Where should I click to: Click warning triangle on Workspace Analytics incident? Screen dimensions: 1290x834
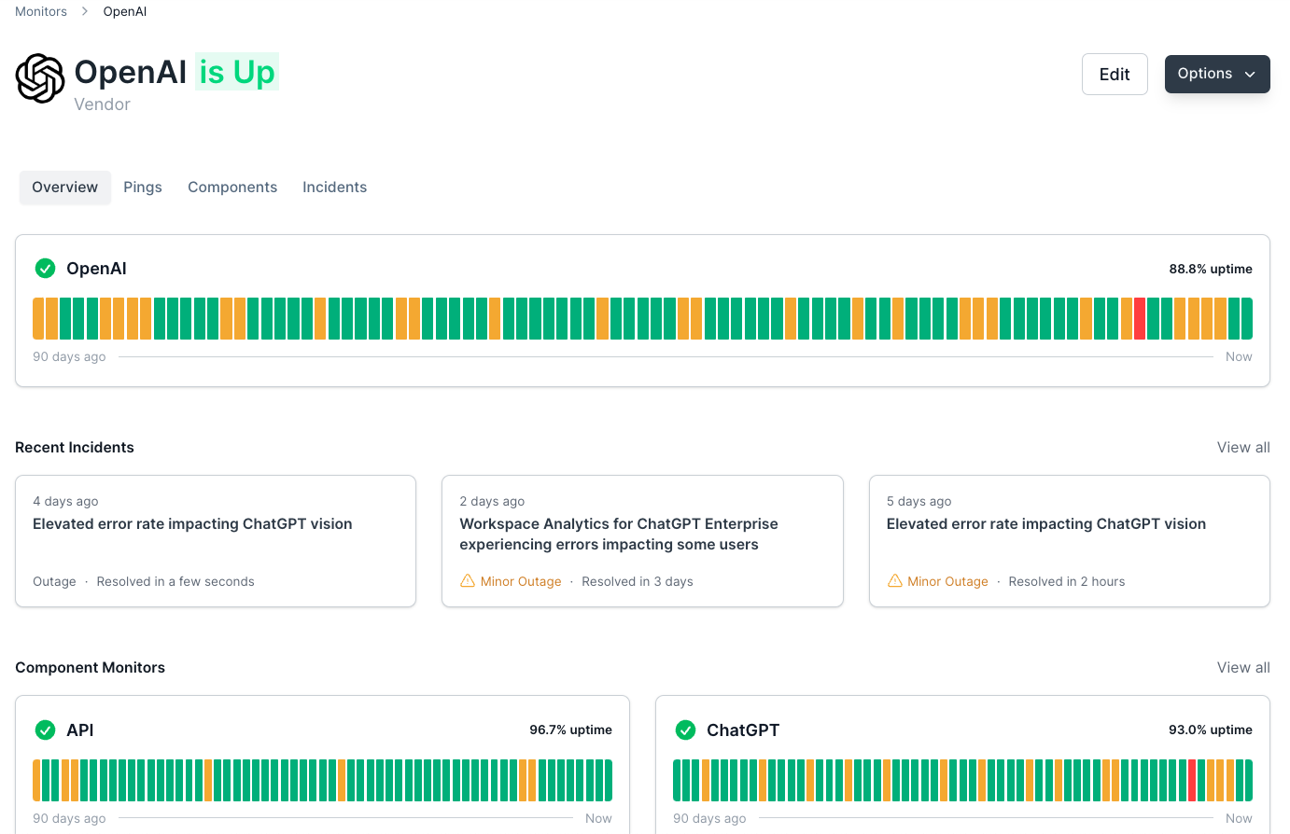468,581
